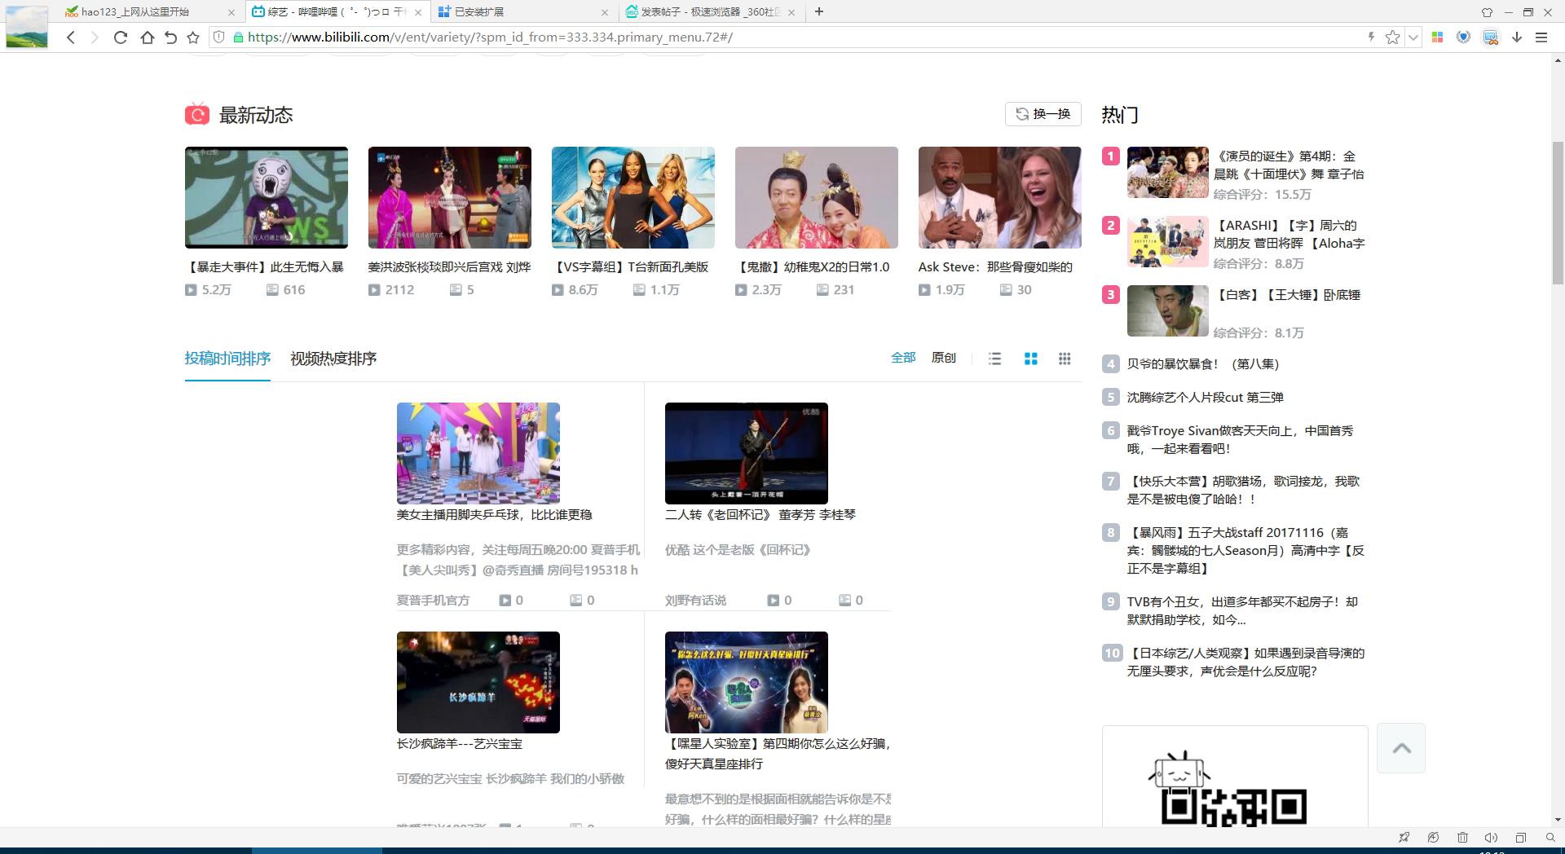Bookmark page with star inside address bar
Image resolution: width=1565 pixels, height=854 pixels.
pyautogui.click(x=1393, y=37)
